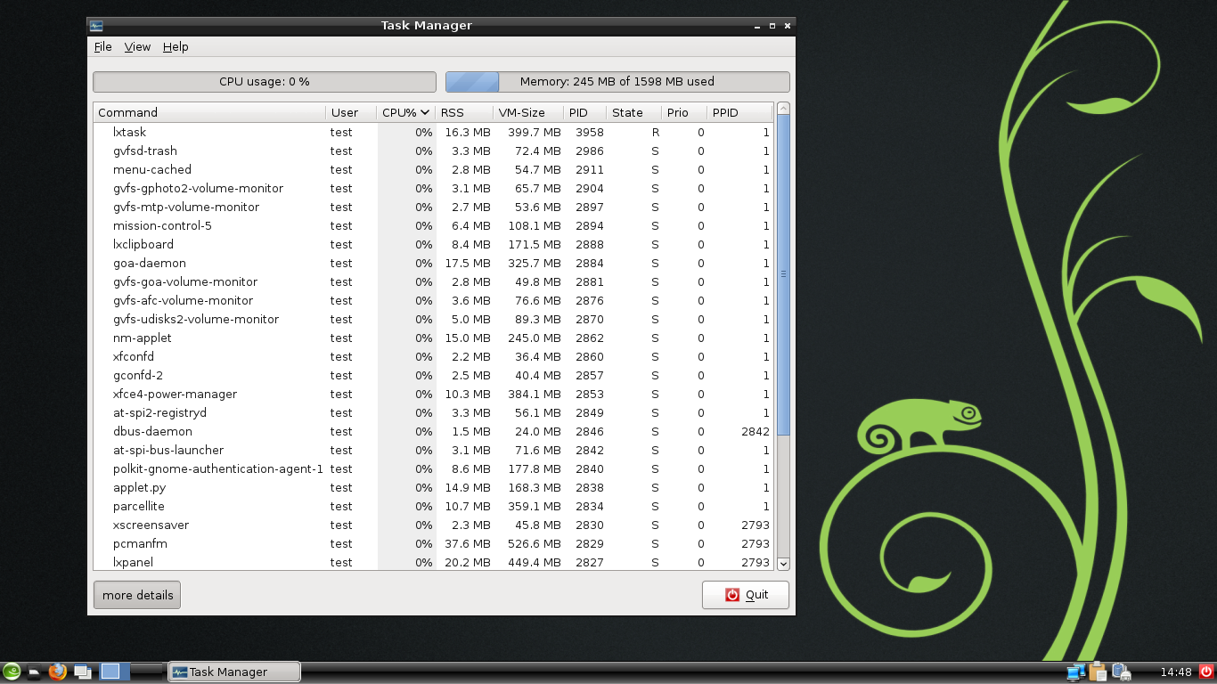The width and height of the screenshot is (1217, 684).
Task: Sort by the Prio column header
Action: click(x=684, y=112)
